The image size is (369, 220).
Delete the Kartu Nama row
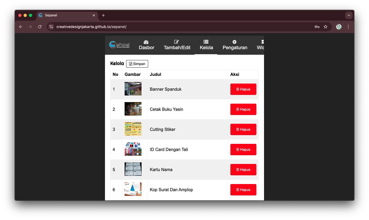click(x=243, y=169)
